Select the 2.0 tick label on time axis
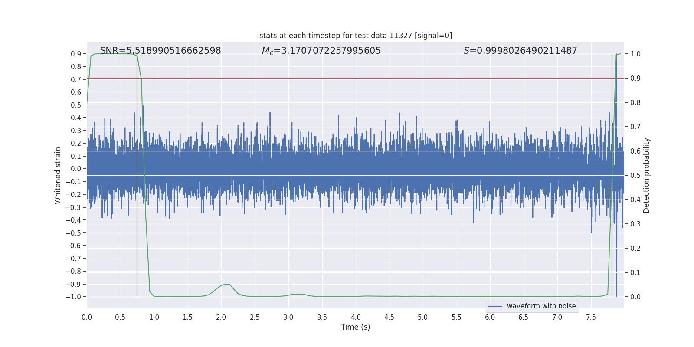Viewport: 694px width, 347px height. (221, 317)
